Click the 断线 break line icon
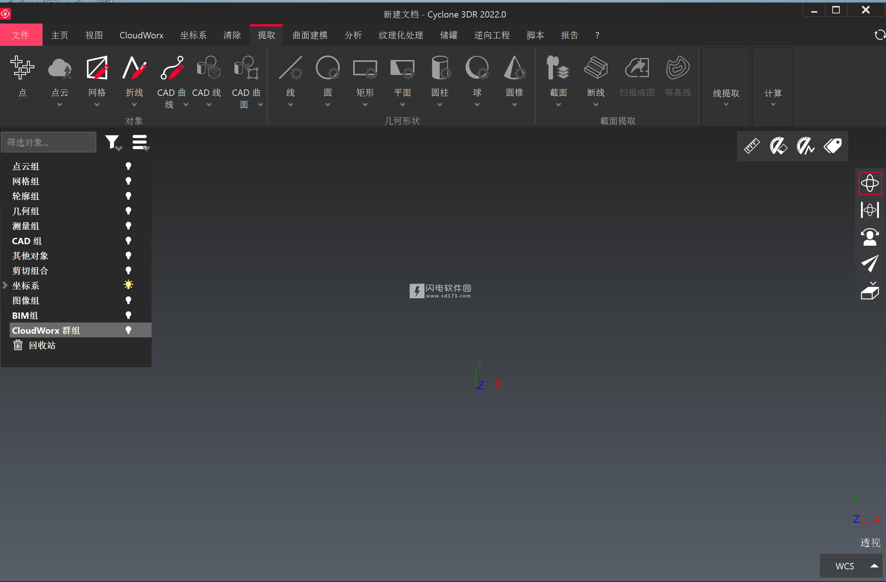The height and width of the screenshot is (582, 886). pyautogui.click(x=596, y=68)
